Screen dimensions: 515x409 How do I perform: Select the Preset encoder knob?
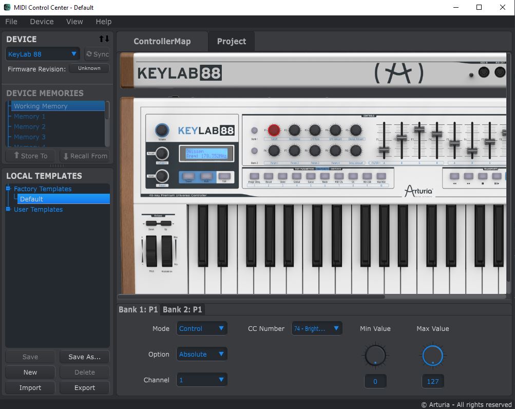(x=162, y=176)
